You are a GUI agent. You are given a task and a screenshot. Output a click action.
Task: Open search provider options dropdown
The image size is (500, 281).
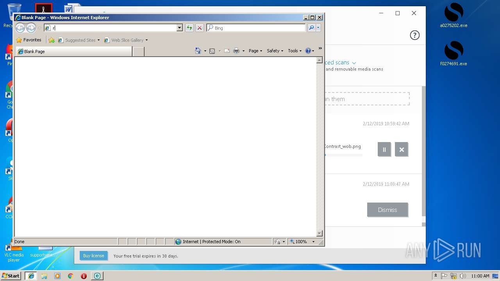coord(318,28)
